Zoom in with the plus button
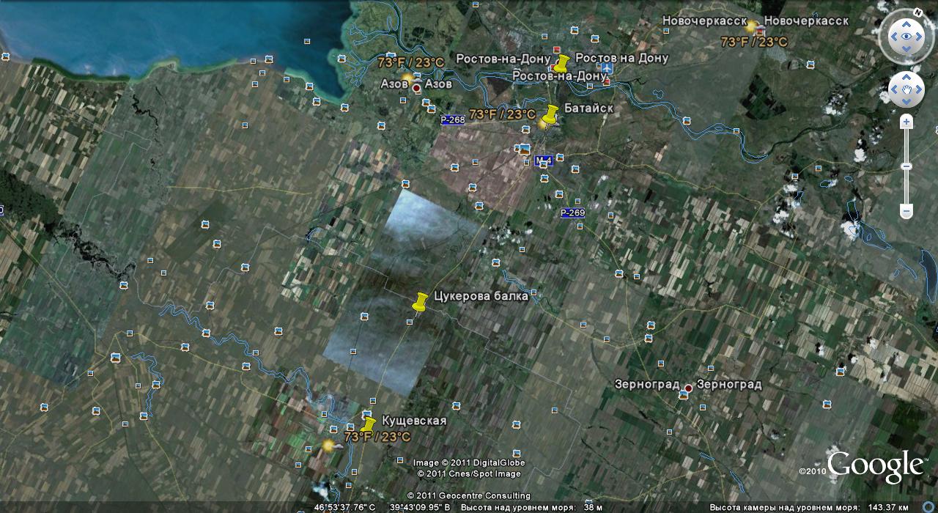938x513 pixels. click(x=906, y=122)
